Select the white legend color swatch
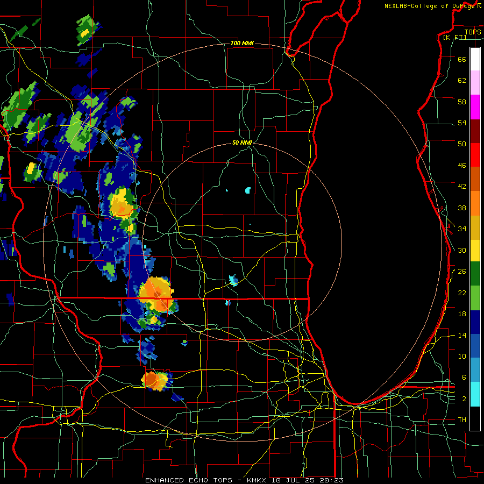 [x=475, y=59]
